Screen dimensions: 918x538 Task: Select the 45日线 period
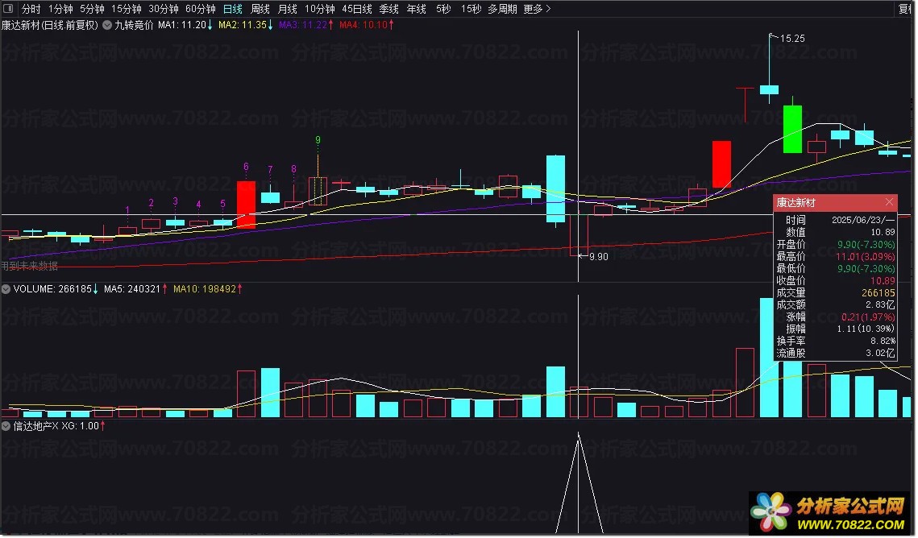pyautogui.click(x=357, y=9)
